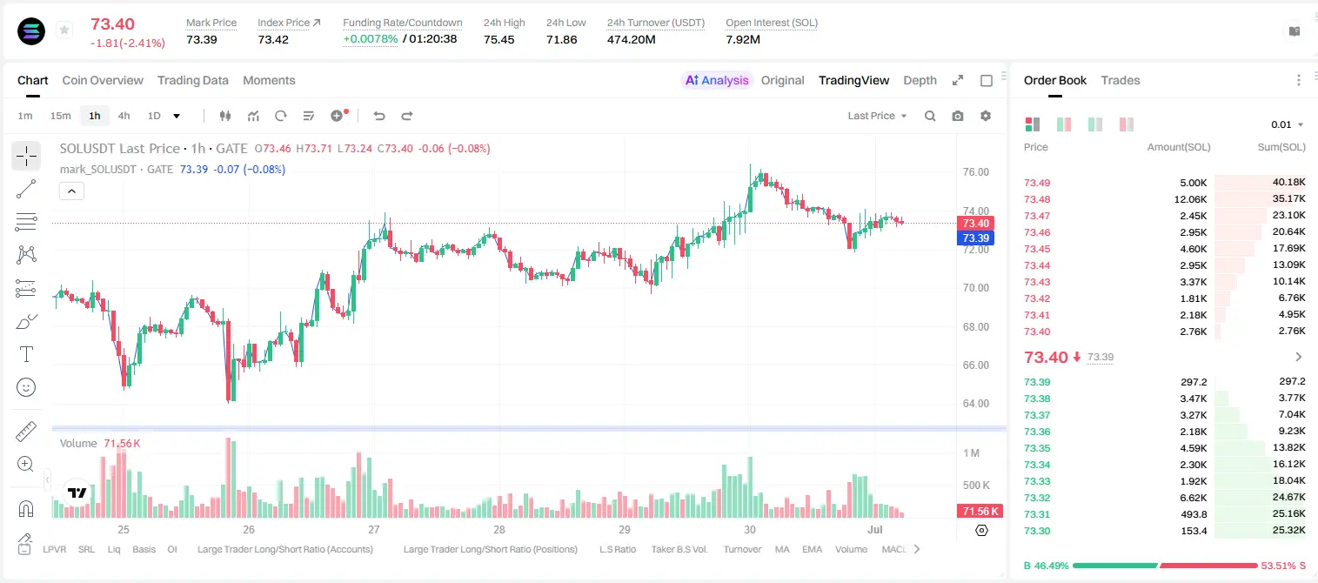This screenshot has height=583, width=1318.
Task: Add the EMA indicator from bottom bar
Action: tap(812, 549)
